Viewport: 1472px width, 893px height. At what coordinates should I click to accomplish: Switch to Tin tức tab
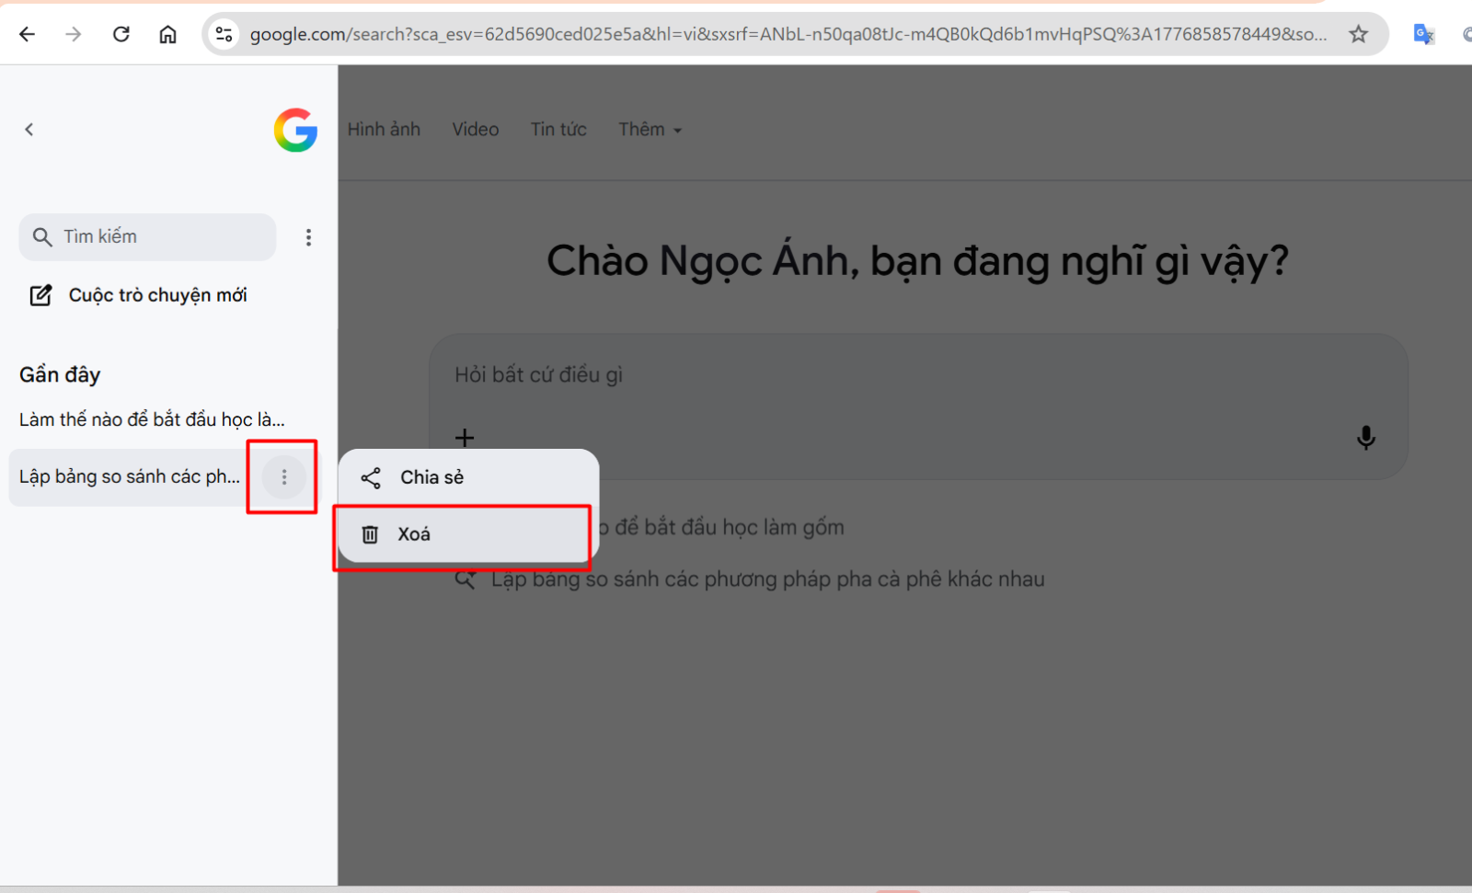coord(558,130)
